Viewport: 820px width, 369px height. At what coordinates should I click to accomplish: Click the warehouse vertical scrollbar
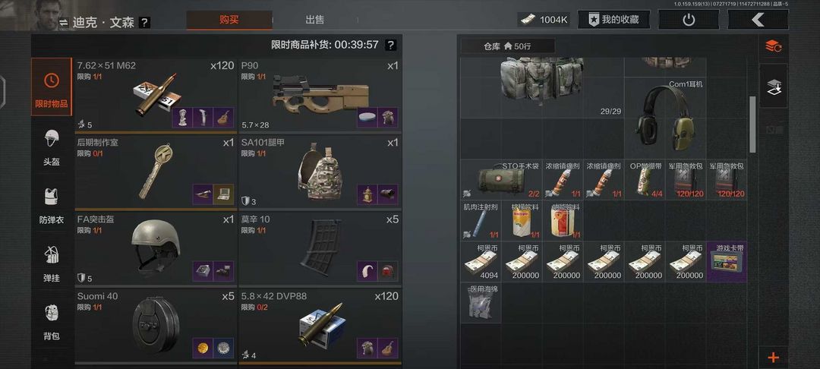point(752,125)
